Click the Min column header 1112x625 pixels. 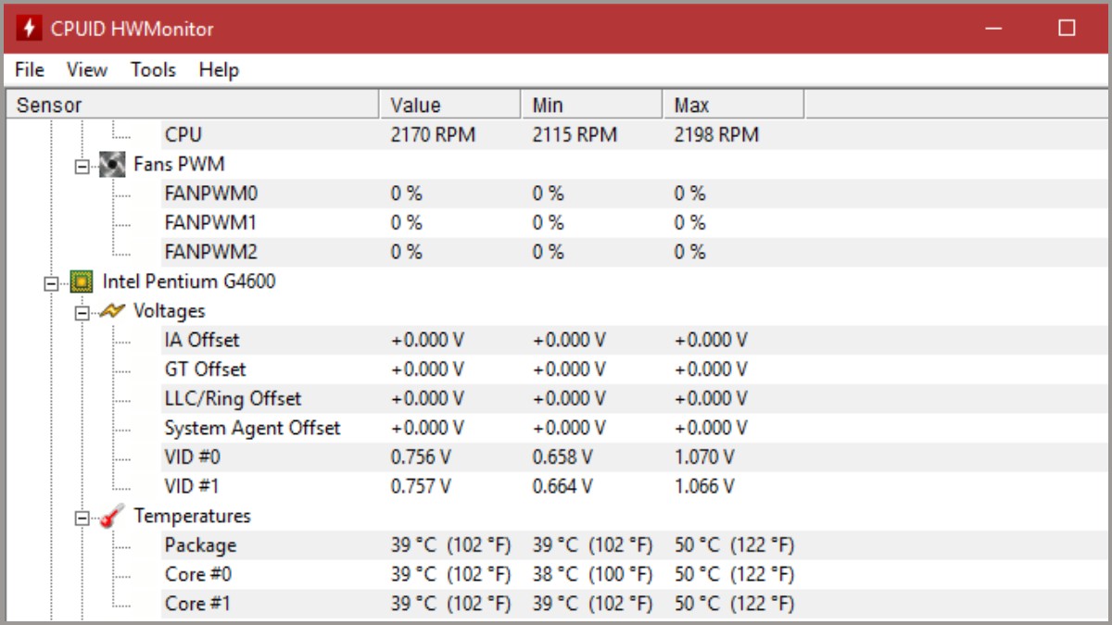click(592, 105)
